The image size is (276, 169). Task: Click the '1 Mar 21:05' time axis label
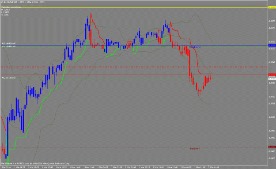point(116,167)
